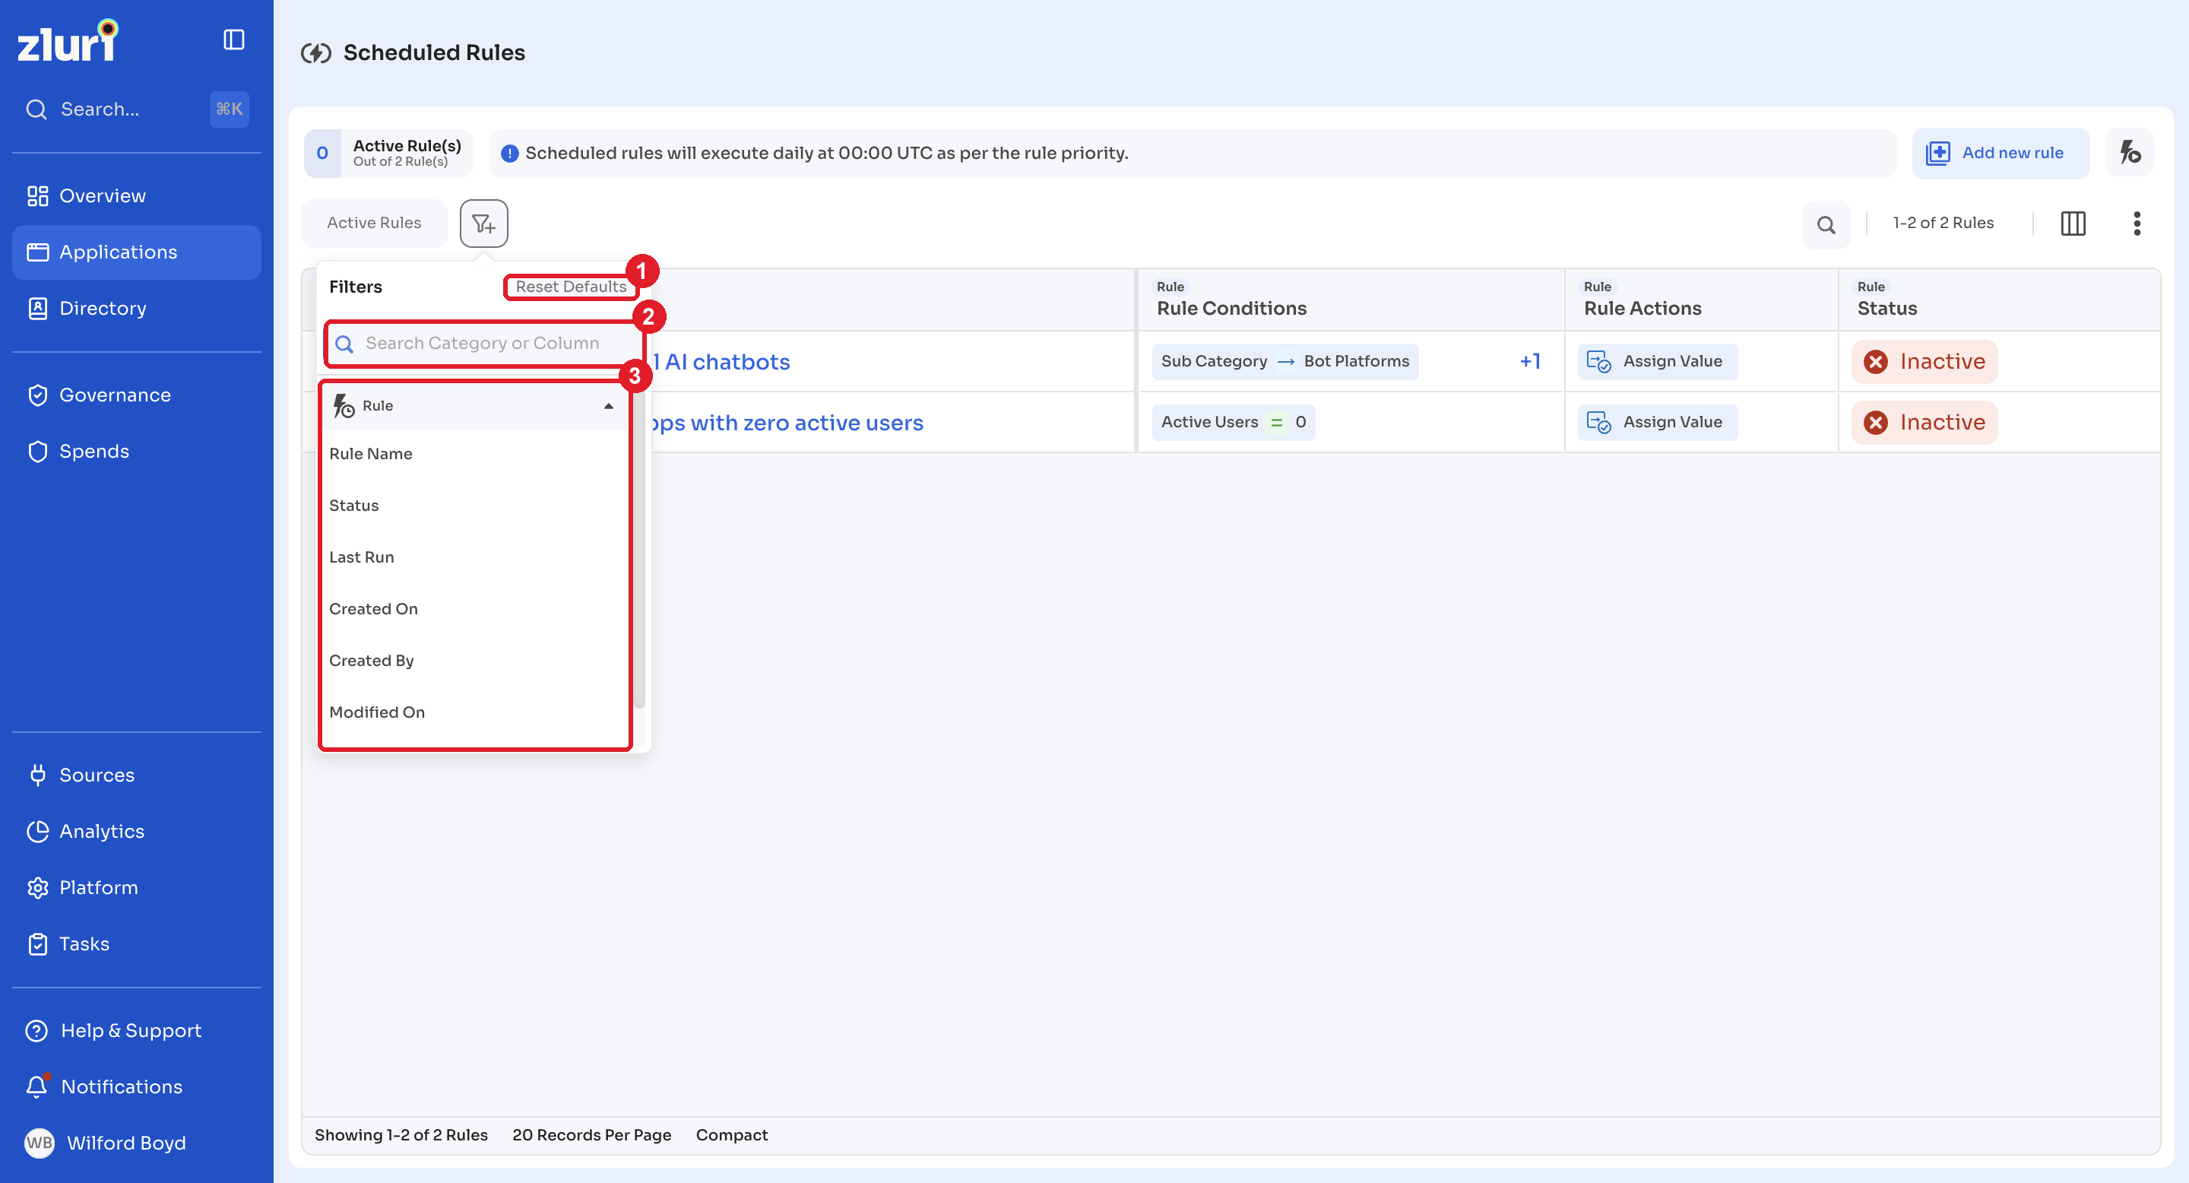This screenshot has width=2189, height=1183.
Task: Open Notifications
Action: point(137,1086)
